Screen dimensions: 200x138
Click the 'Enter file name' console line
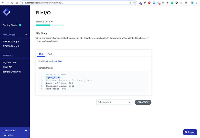(x=56, y=75)
